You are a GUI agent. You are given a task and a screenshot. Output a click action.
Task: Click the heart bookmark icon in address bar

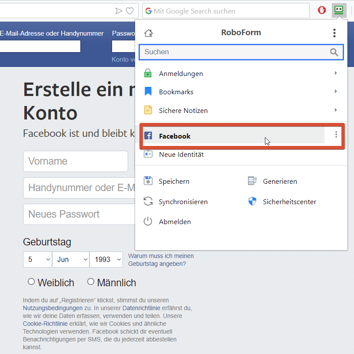129,11
